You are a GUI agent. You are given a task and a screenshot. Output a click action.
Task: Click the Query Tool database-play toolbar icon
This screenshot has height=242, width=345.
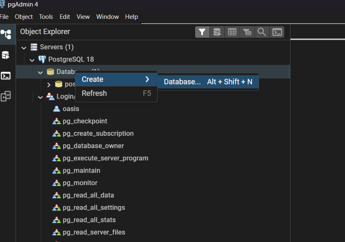[217, 32]
